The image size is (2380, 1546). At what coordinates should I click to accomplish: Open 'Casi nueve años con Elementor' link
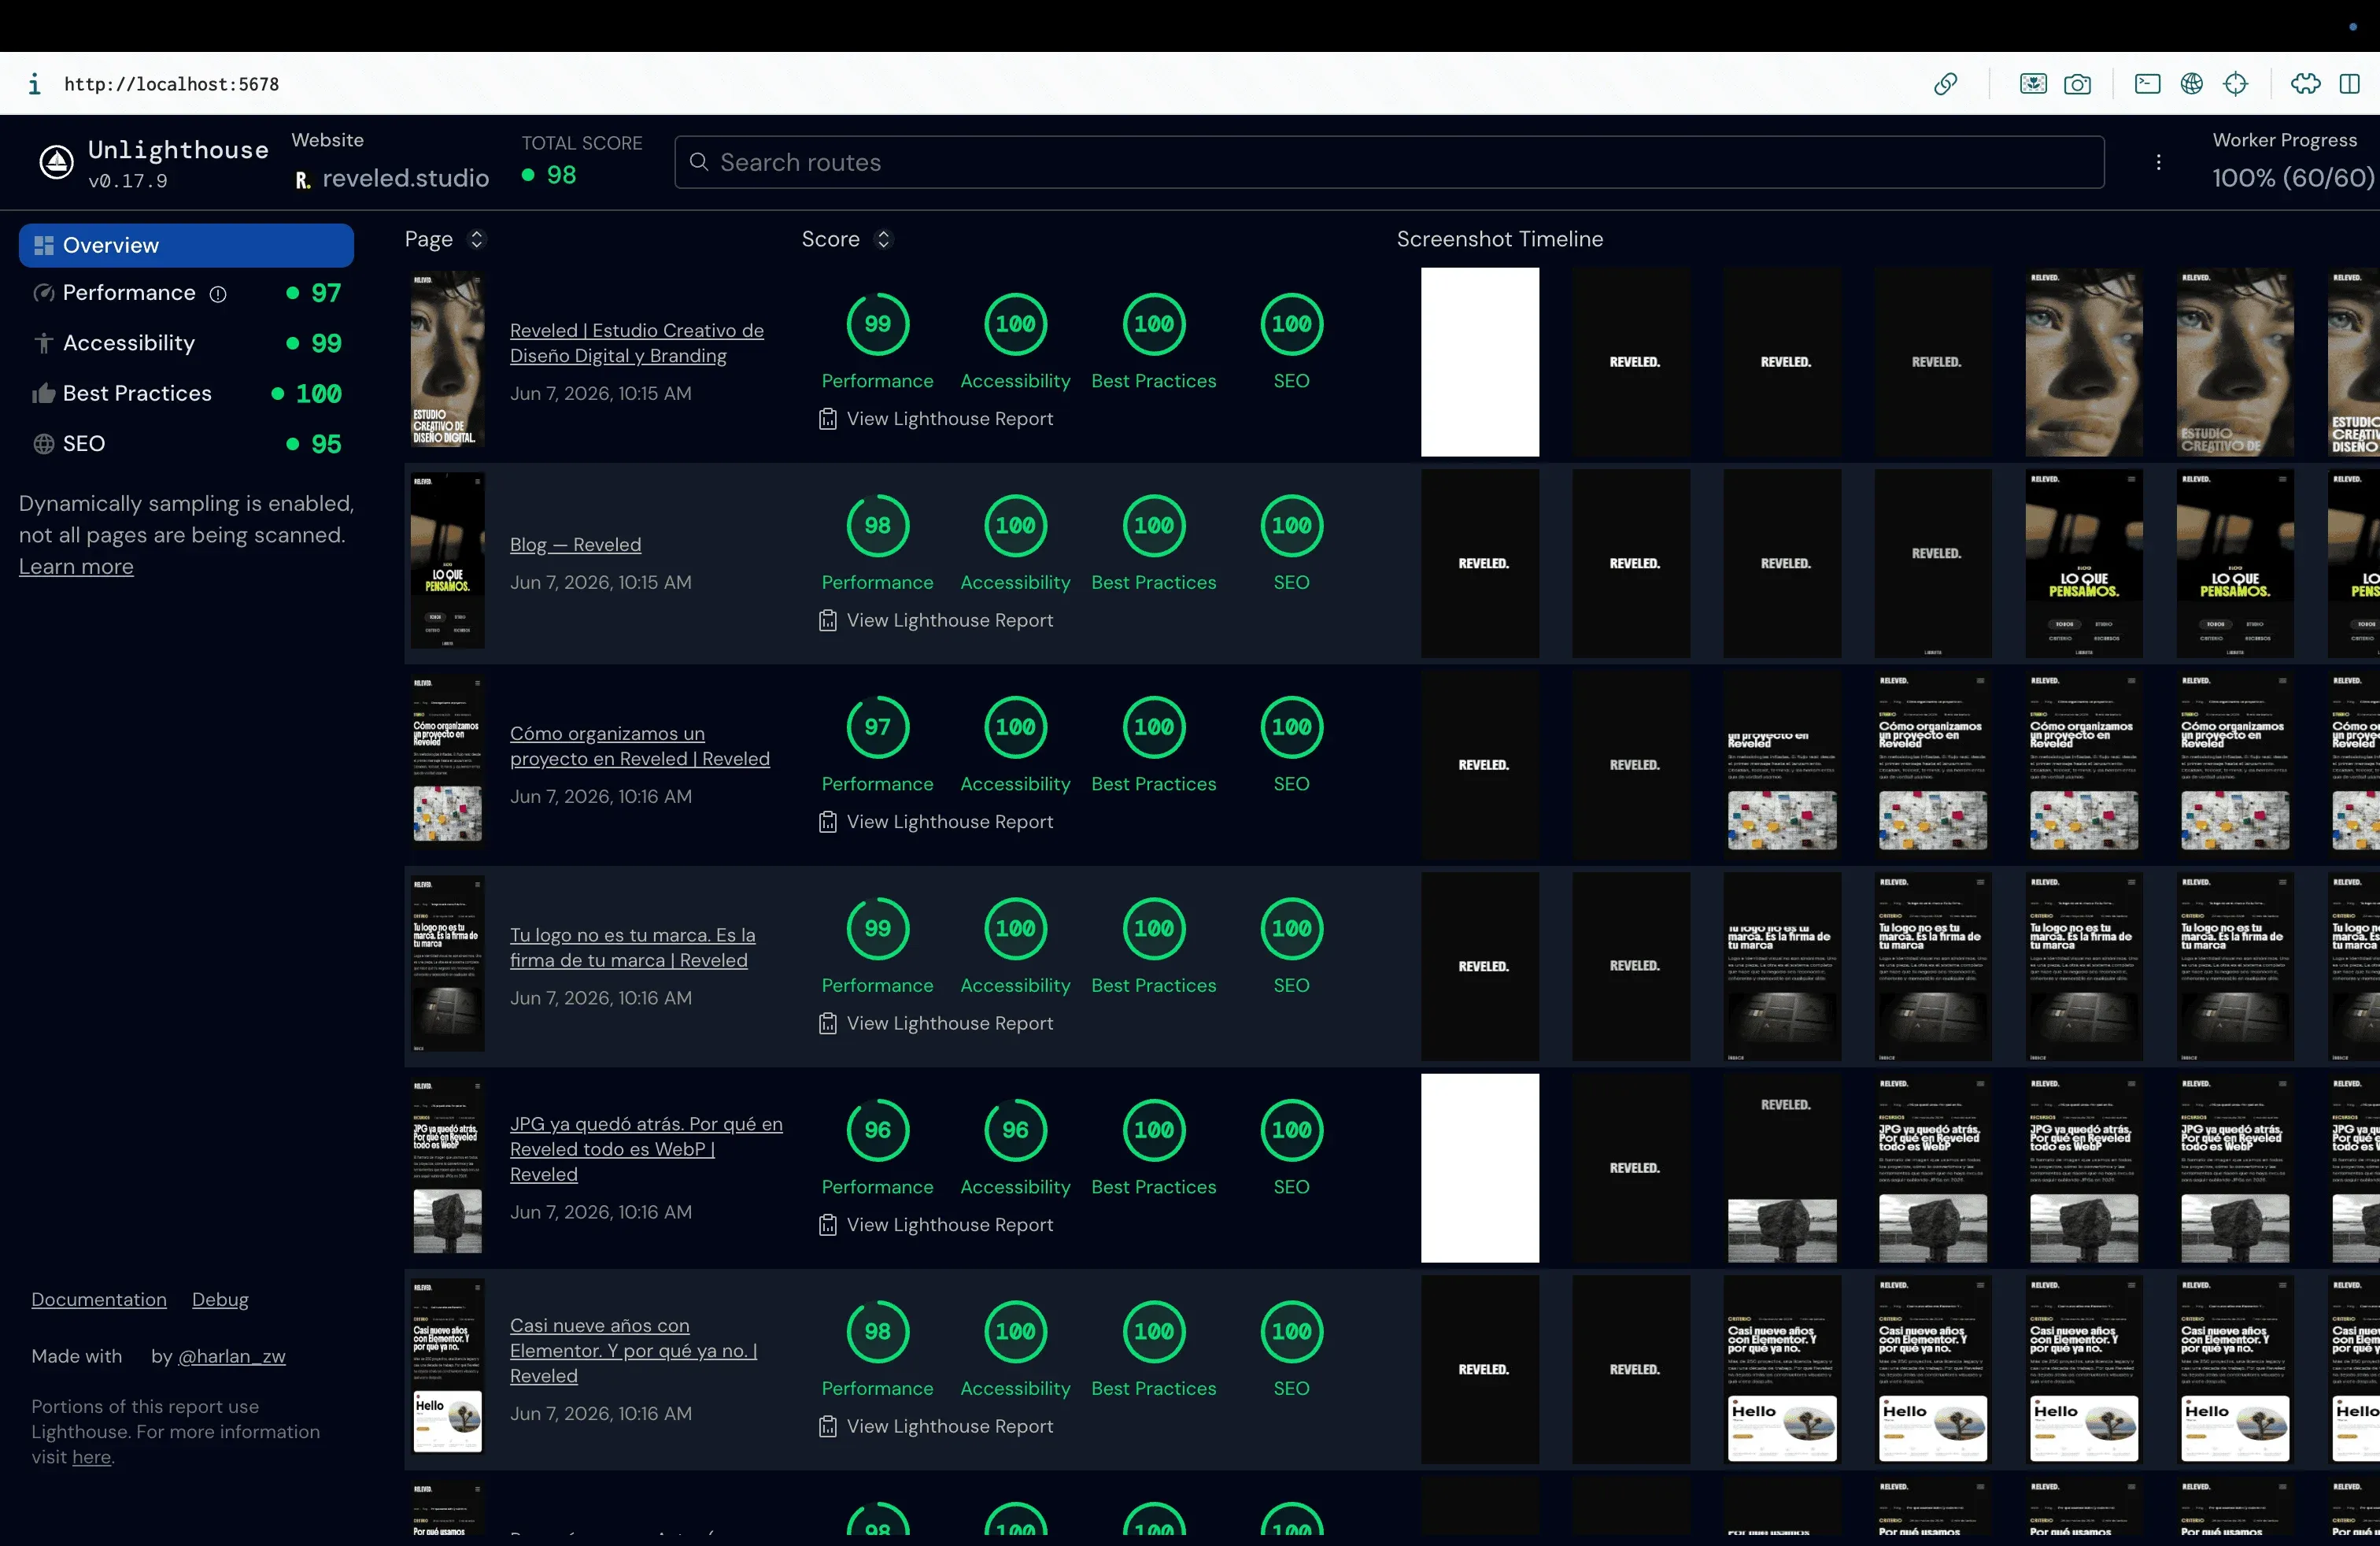click(634, 1350)
